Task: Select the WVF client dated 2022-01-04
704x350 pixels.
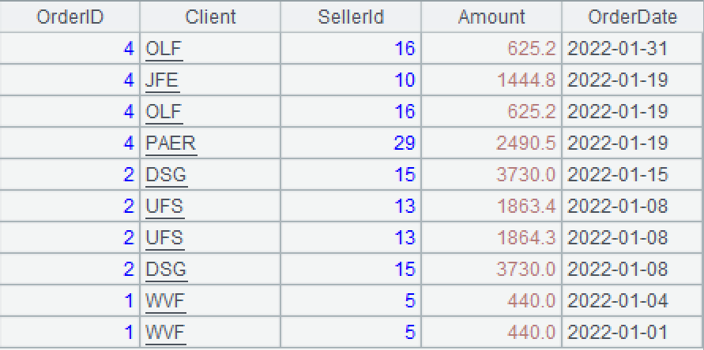Action: (165, 300)
